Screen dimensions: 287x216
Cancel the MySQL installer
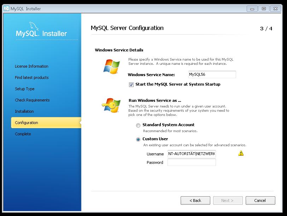click(260, 200)
